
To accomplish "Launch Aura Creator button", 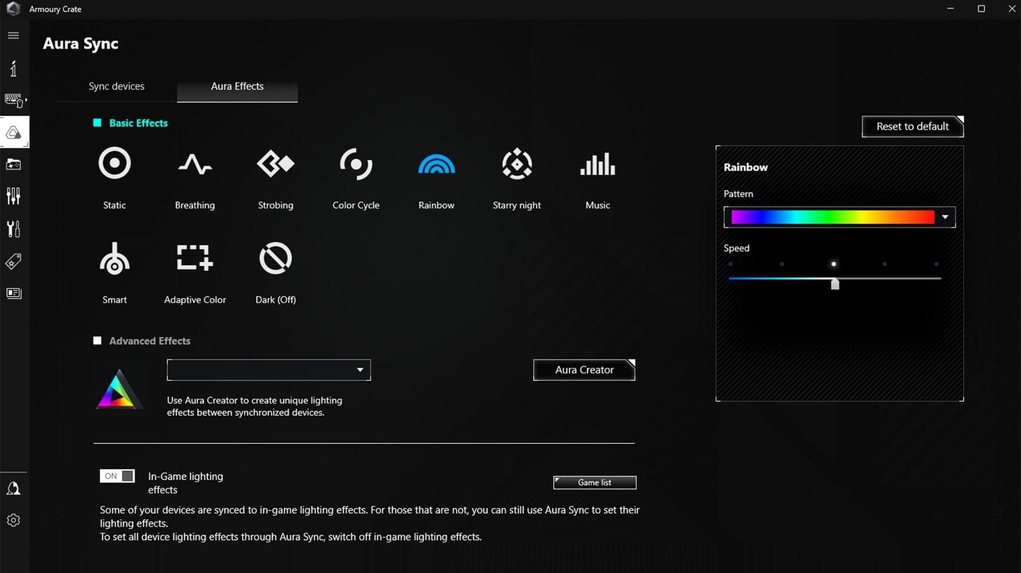I will (x=584, y=370).
